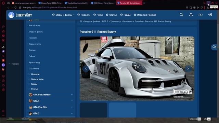Expand GTA Online Новости submenu arrow
219x123 pixels.
pyautogui.click(x=29, y=74)
